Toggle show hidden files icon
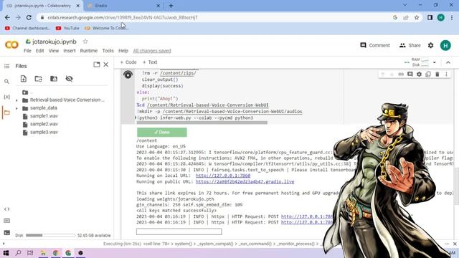The width and height of the screenshot is (459, 258). pyautogui.click(x=69, y=79)
